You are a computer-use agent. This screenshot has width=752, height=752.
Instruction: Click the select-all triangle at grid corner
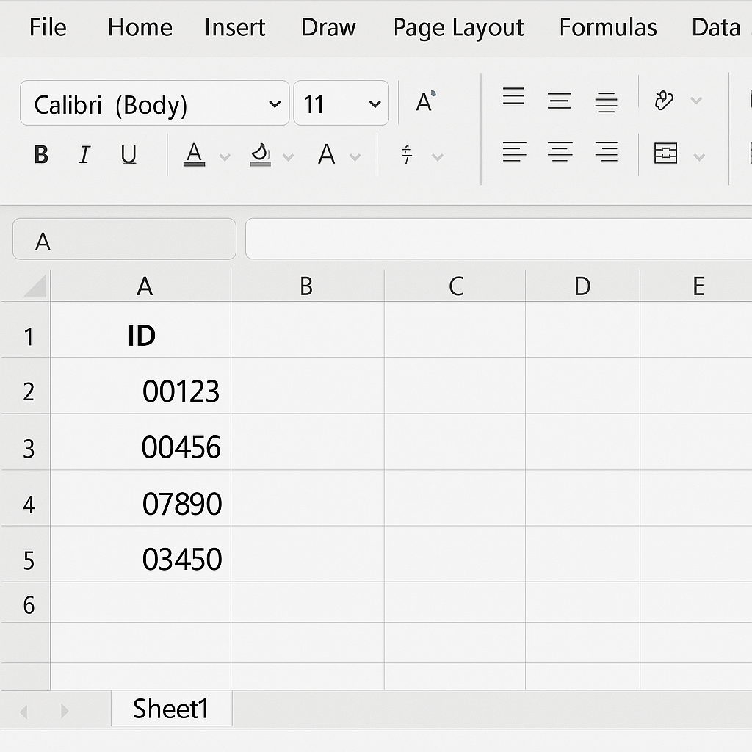(34, 286)
